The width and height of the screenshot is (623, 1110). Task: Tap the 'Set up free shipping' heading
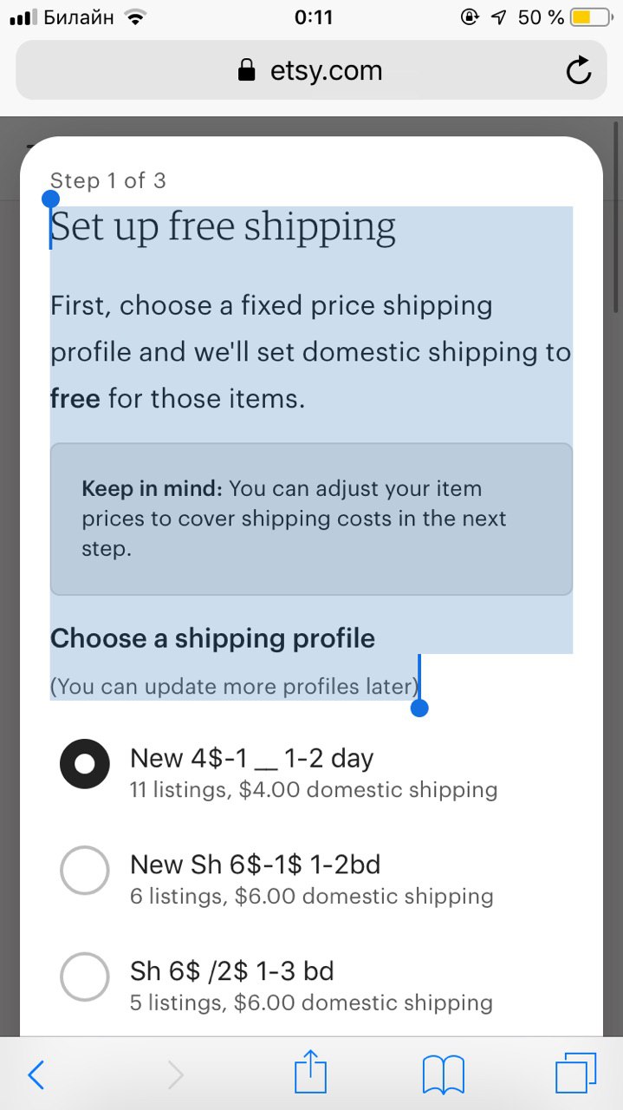point(224,226)
